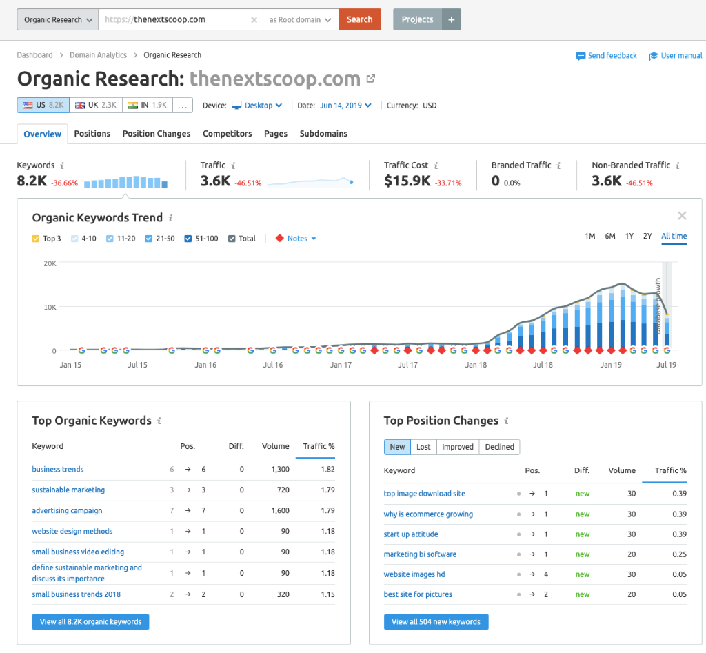The width and height of the screenshot is (706, 653).
Task: Toggle the 4-10 positions checkbox
Action: 74,239
